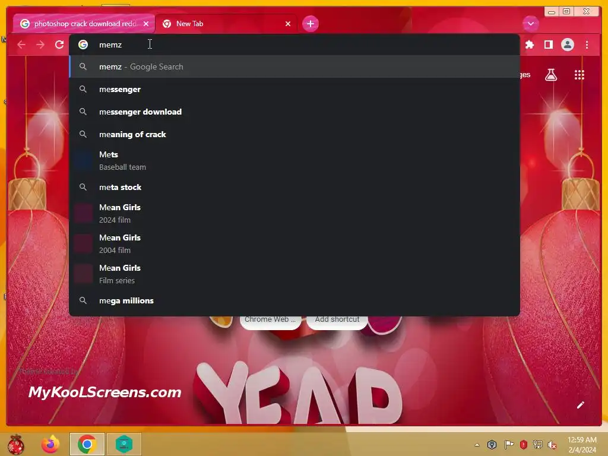Click the Customize Chrome pencil icon
608x456 pixels.
[x=581, y=405]
